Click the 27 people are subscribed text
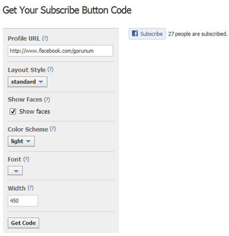229x236 pixels. [197, 34]
